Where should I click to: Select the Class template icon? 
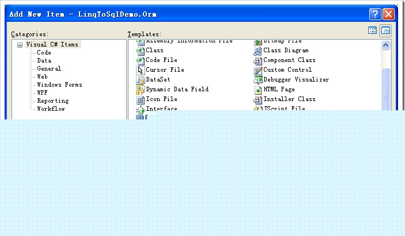[x=140, y=51]
